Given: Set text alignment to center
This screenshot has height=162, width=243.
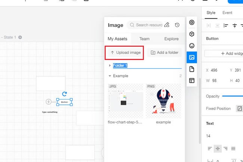Looking at the screenshot, I should click(218, 149).
